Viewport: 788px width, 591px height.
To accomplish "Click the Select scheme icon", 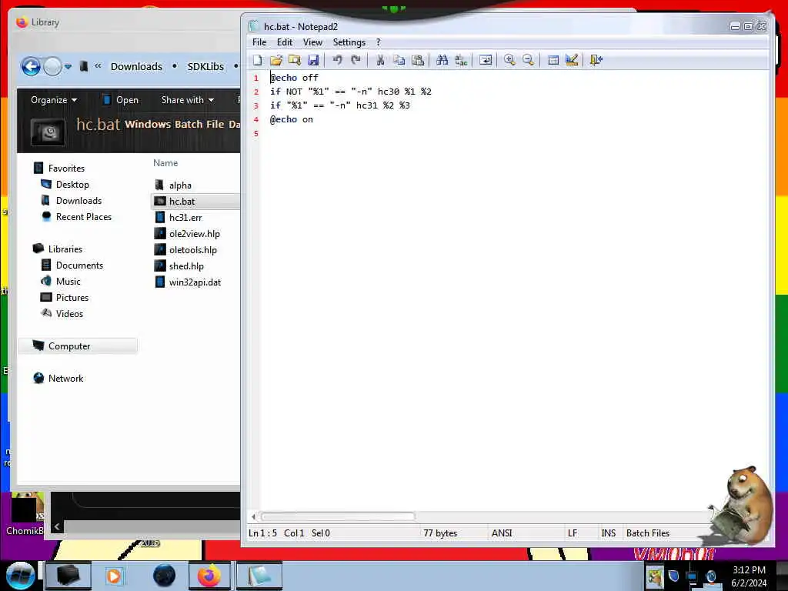I will coord(553,60).
